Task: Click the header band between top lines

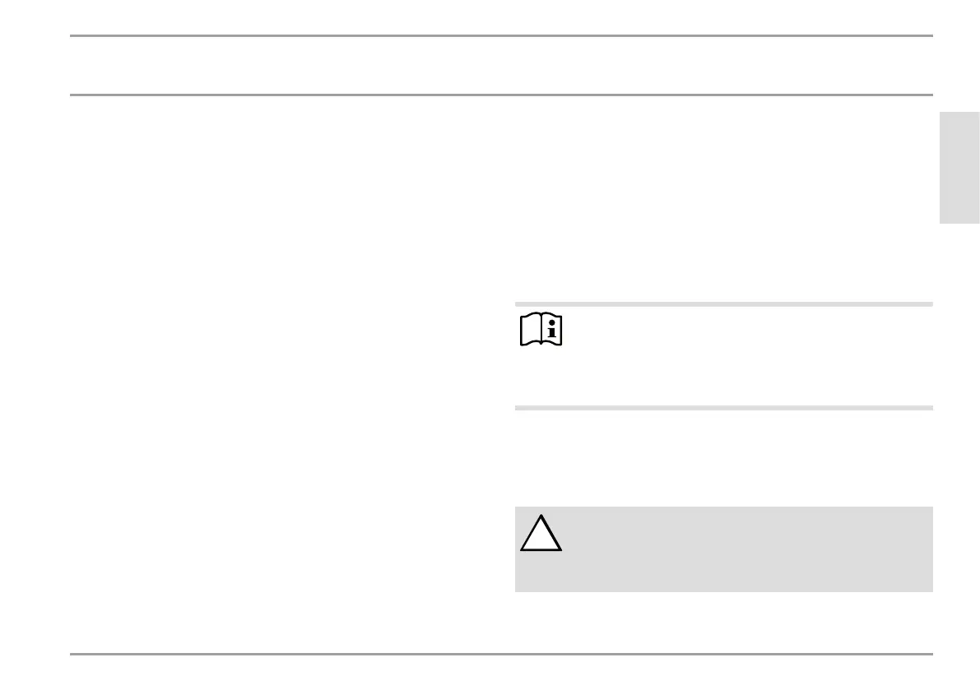Action: coord(501,66)
